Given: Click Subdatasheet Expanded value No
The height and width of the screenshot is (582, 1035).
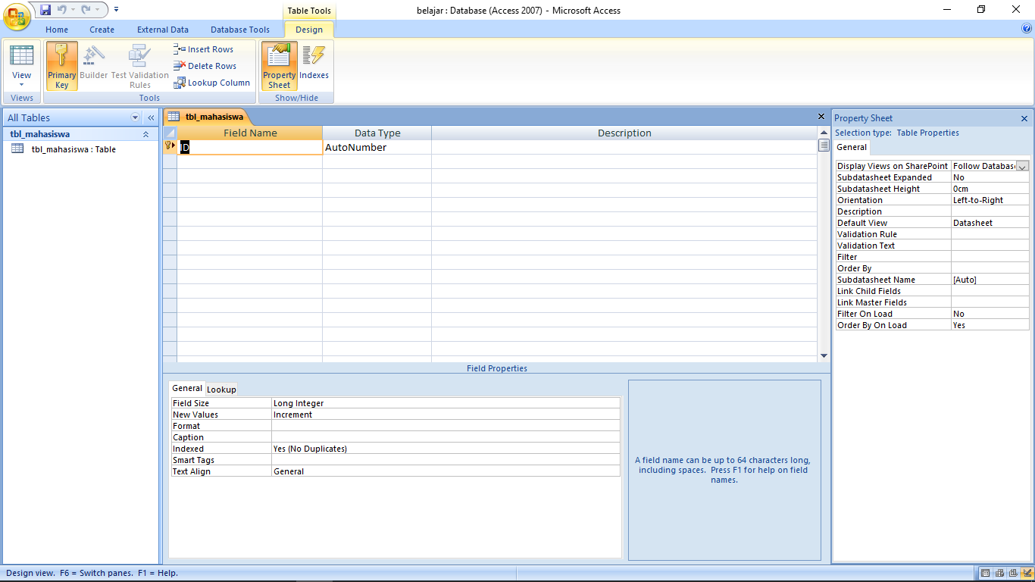Looking at the screenshot, I should click(990, 177).
